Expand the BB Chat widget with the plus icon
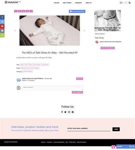Viewport: 135px width, 150px height. coord(133,147)
